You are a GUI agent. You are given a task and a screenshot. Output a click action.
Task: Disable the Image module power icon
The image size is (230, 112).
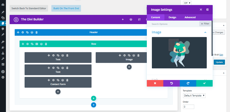coord(134,55)
